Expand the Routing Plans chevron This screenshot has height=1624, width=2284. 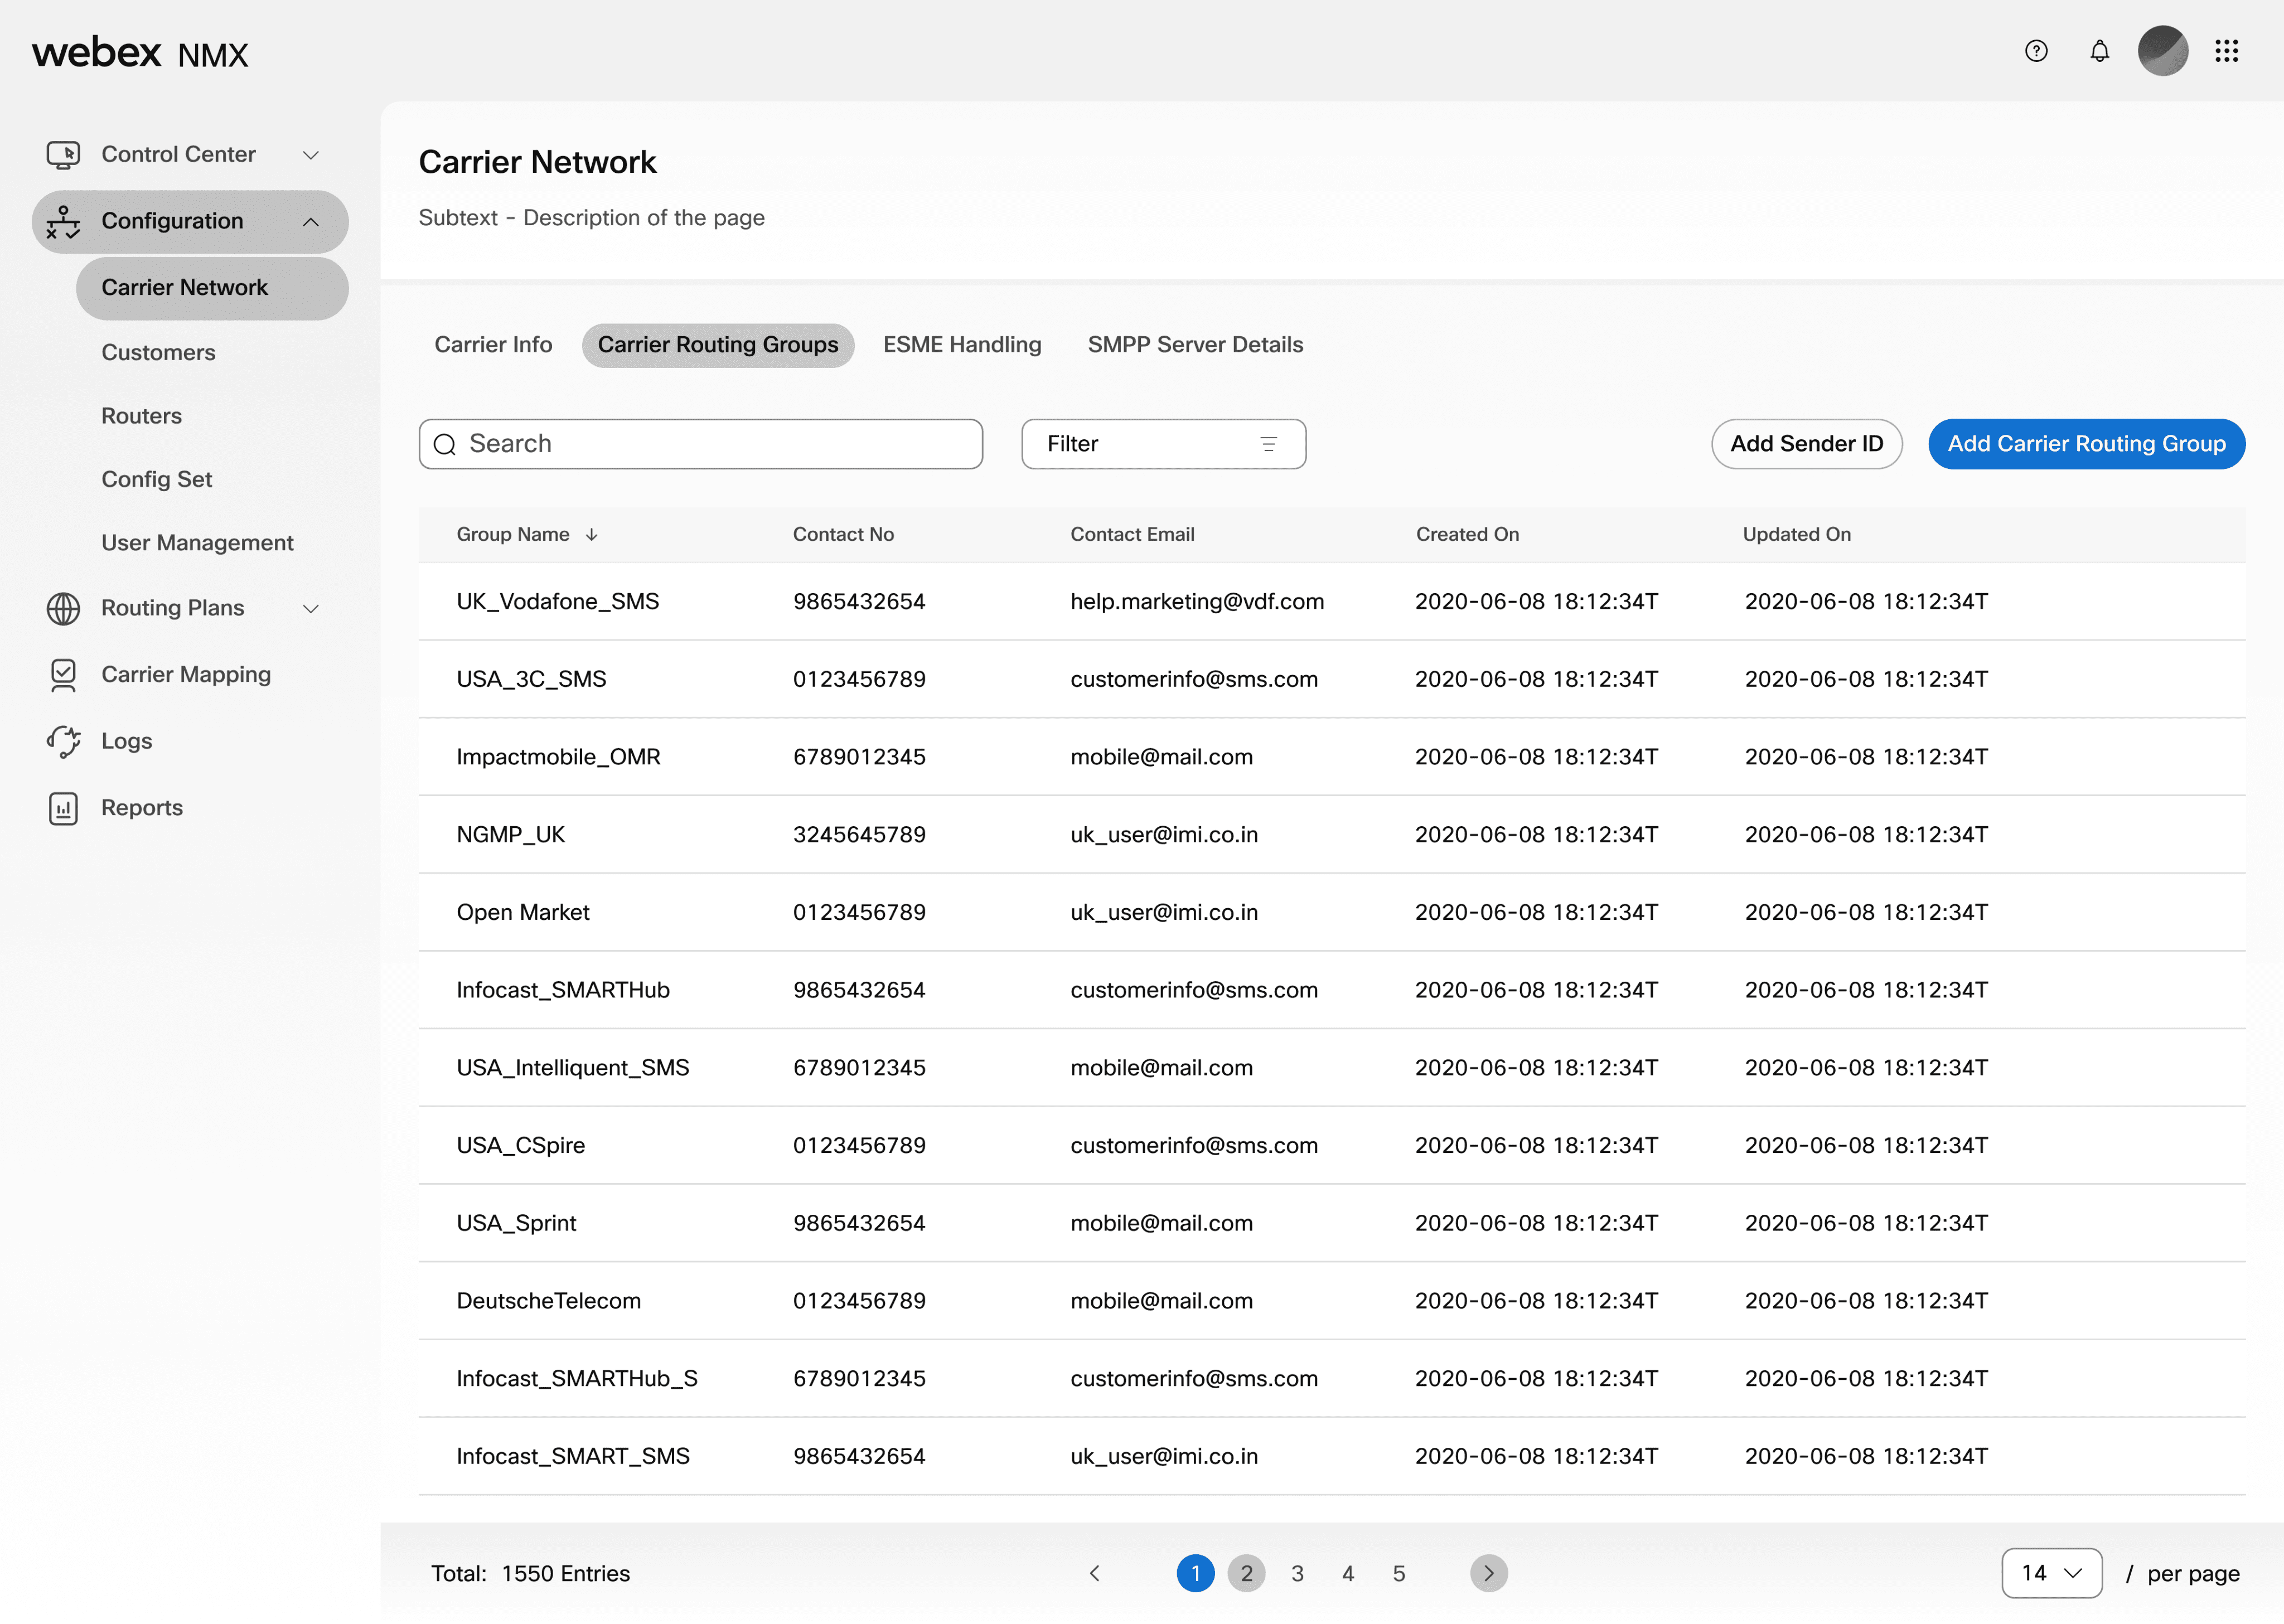coord(311,608)
